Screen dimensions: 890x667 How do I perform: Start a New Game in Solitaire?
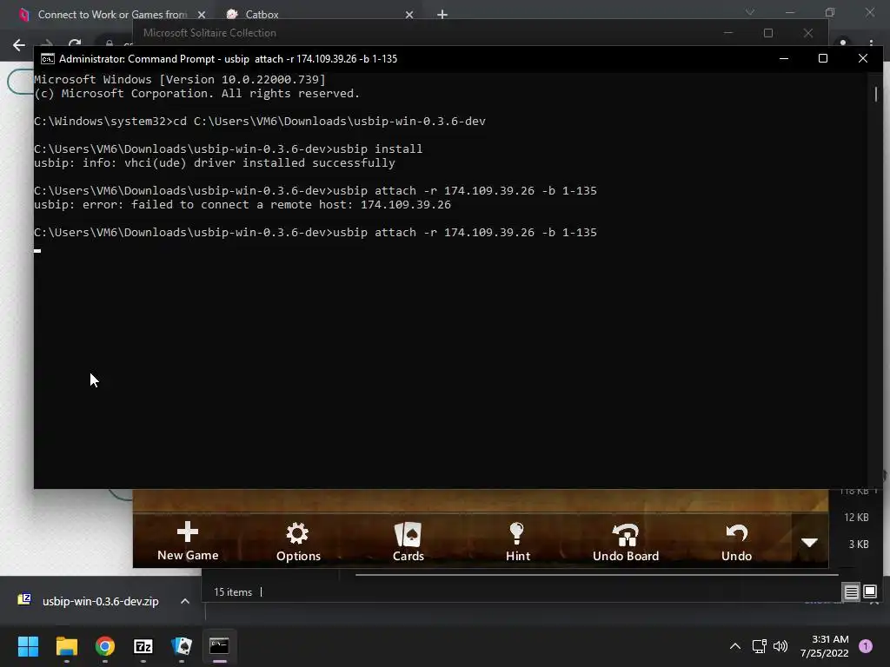pyautogui.click(x=188, y=541)
